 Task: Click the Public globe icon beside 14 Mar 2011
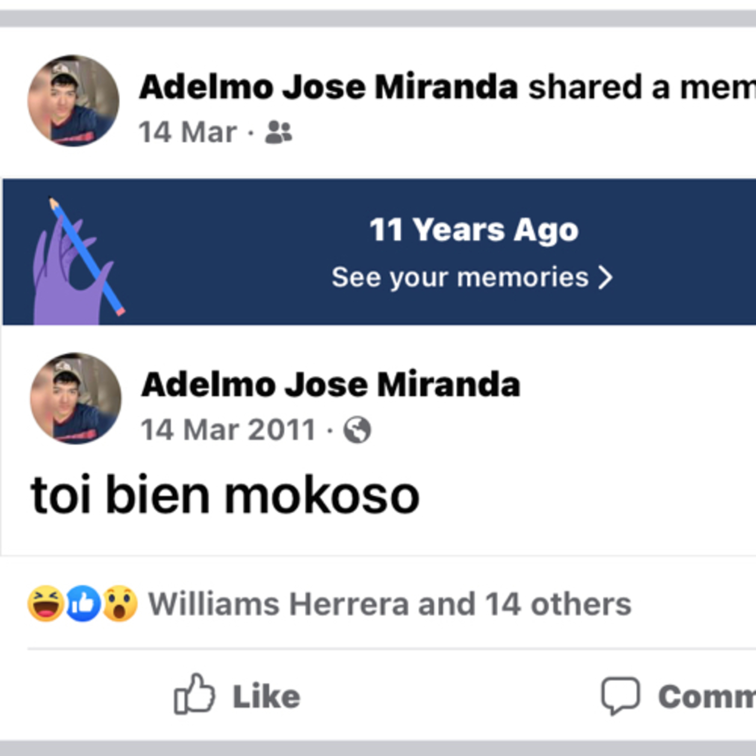[357, 430]
